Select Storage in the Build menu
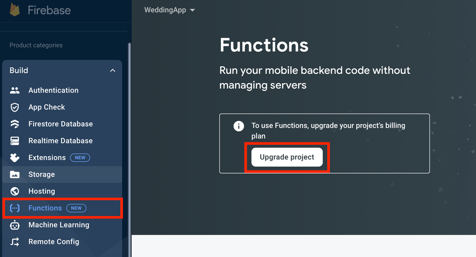This screenshot has height=257, width=476. 62,174
